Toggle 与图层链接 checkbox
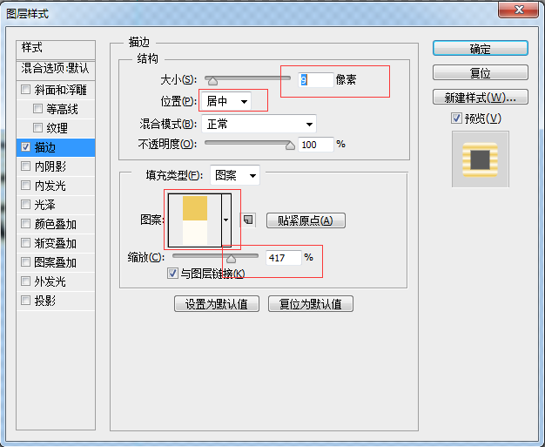 point(172,274)
